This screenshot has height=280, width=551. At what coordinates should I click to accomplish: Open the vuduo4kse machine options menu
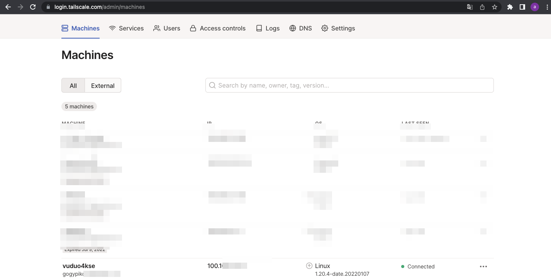point(483,267)
